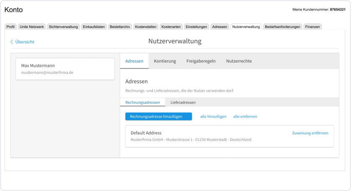Click the alle hinzufügen link

pos(213,117)
